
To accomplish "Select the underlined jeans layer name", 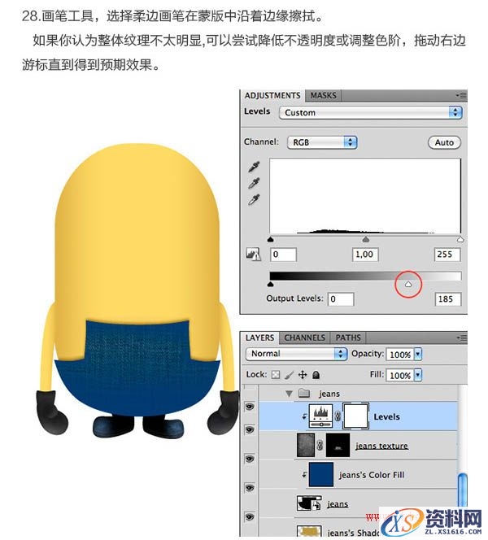I will (x=338, y=504).
